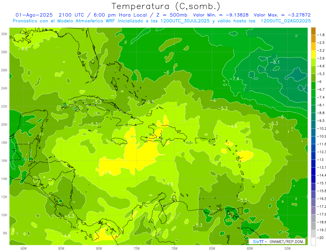Click the white swatch below -20
This screenshot has height=252, width=326.
pyautogui.click(x=313, y=241)
